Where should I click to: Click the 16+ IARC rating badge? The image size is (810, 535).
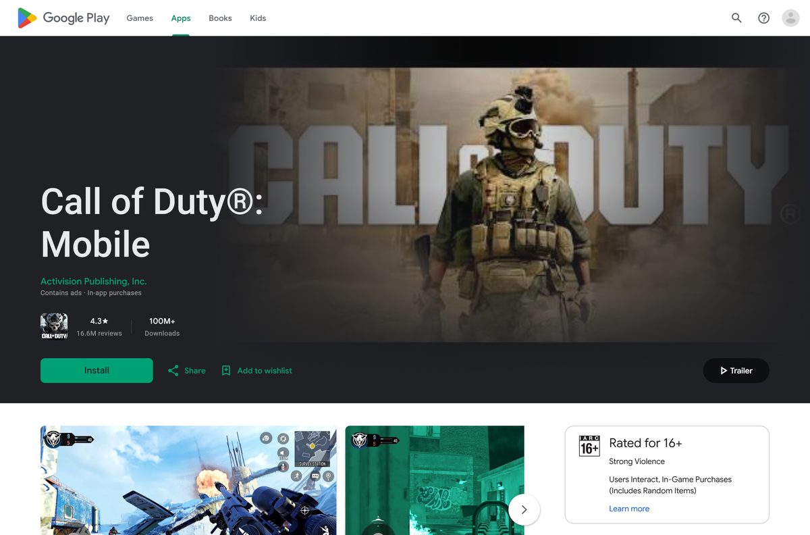(x=589, y=446)
